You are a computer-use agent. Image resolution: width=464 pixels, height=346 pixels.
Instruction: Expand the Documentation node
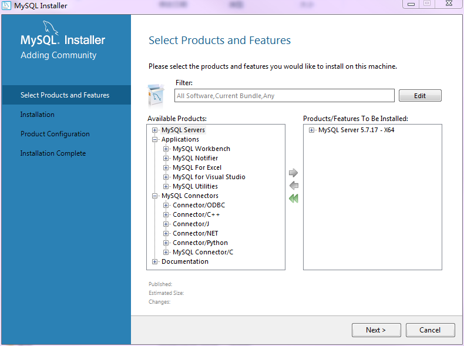[x=154, y=261]
